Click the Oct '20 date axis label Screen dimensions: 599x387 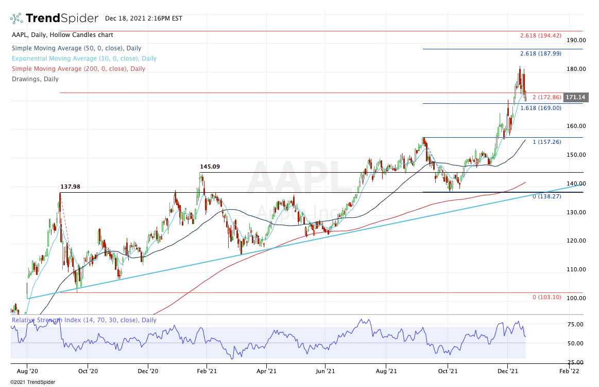[88, 372]
